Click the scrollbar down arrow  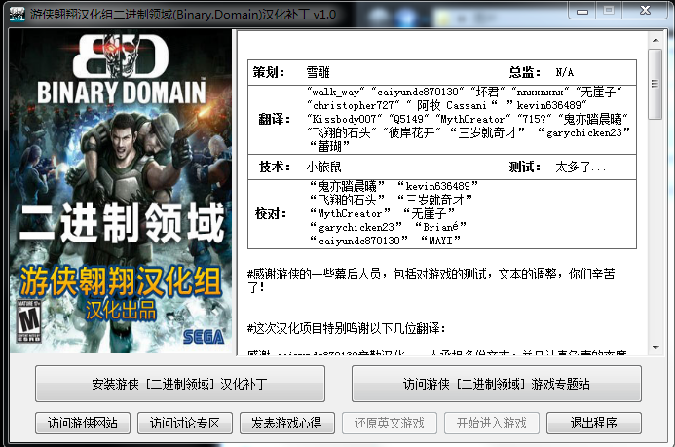[656, 348]
